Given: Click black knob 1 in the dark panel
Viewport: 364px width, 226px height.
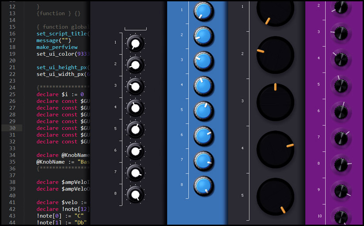Looking at the screenshot, I should (x=135, y=43).
